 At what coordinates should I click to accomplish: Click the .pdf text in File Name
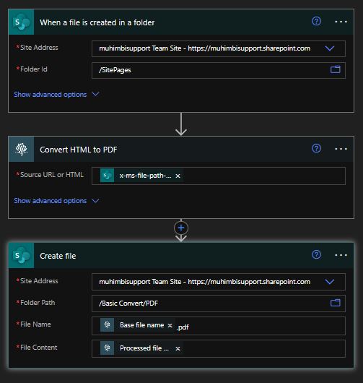[x=183, y=327]
